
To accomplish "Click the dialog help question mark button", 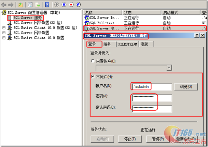I will click(x=197, y=36).
